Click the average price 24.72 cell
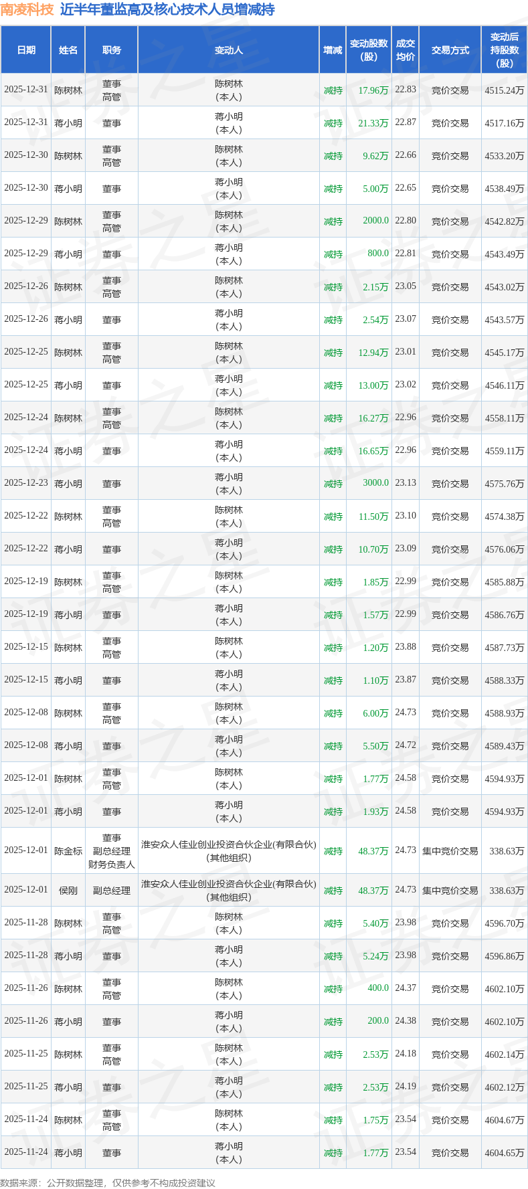 point(406,745)
